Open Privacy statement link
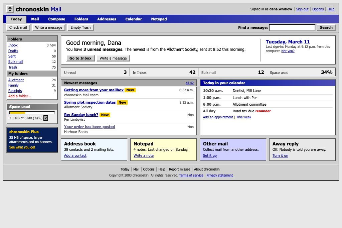342x228 pixels. 220,176
